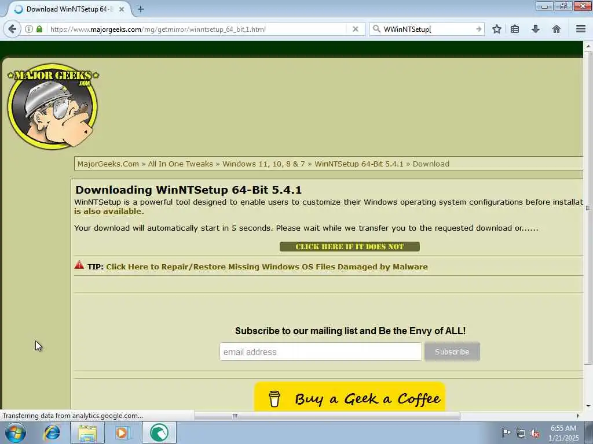Click the 'is also available.' link
Screen dimensions: 593x444
point(109,212)
